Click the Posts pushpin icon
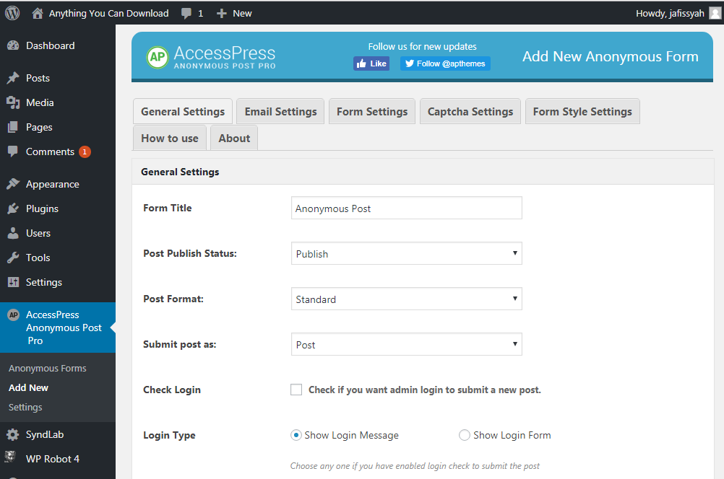The image size is (724, 479). coord(13,78)
